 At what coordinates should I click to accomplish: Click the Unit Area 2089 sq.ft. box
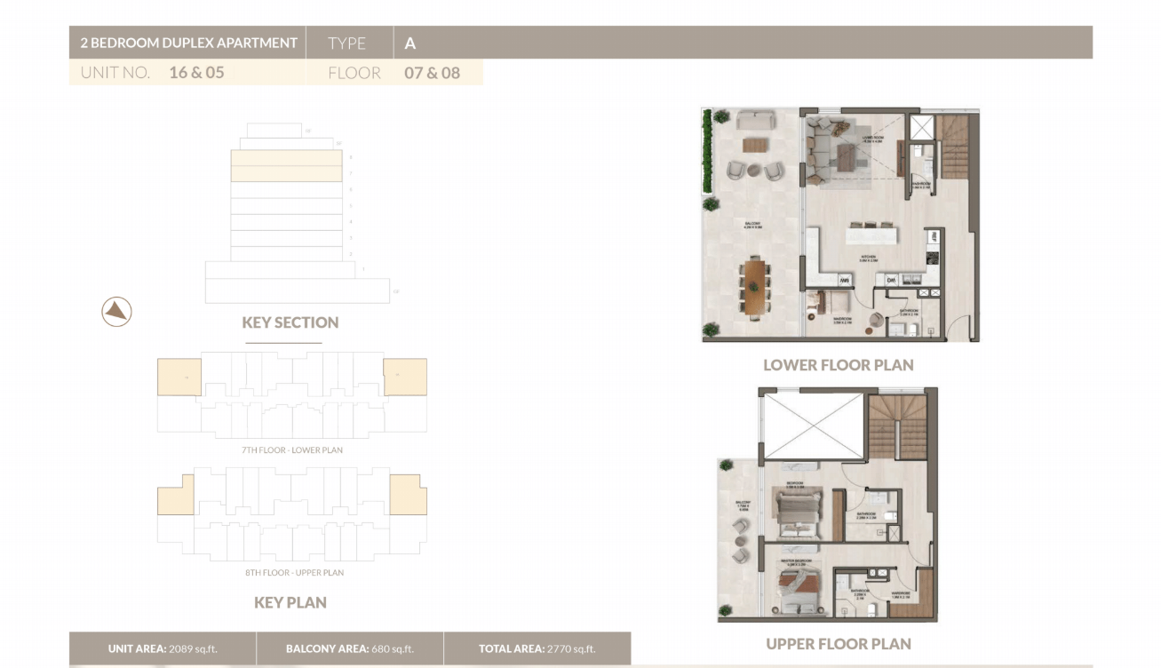tap(163, 648)
